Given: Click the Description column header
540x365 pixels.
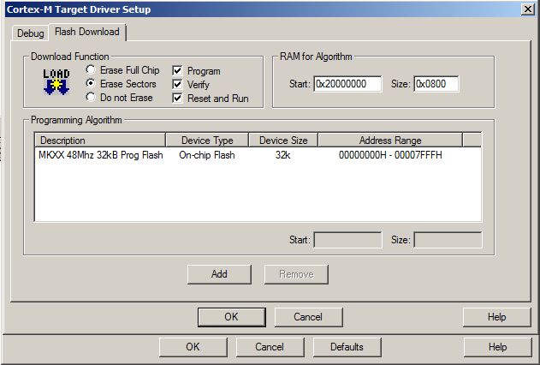Looking at the screenshot, I should tap(100, 141).
